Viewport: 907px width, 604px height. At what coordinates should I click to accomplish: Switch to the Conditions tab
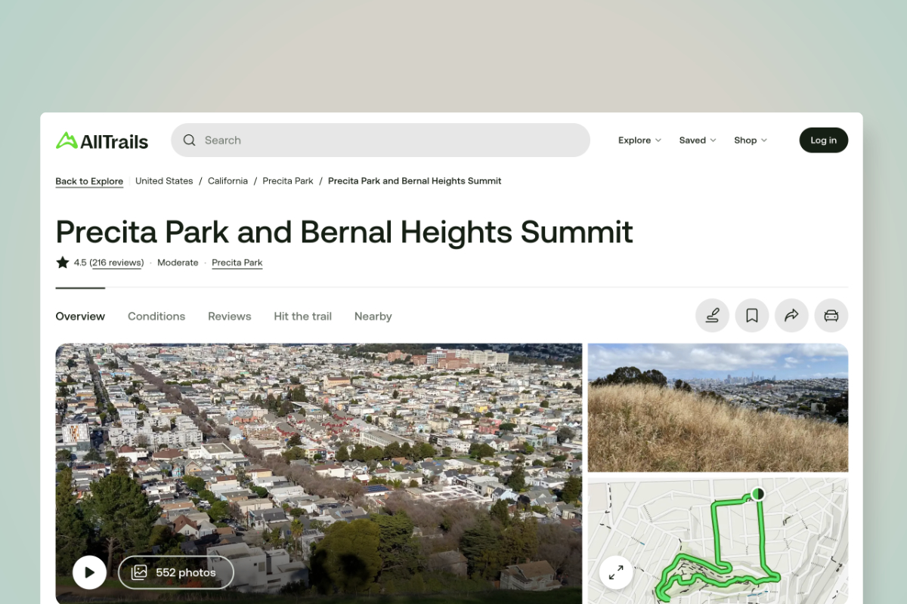(156, 316)
